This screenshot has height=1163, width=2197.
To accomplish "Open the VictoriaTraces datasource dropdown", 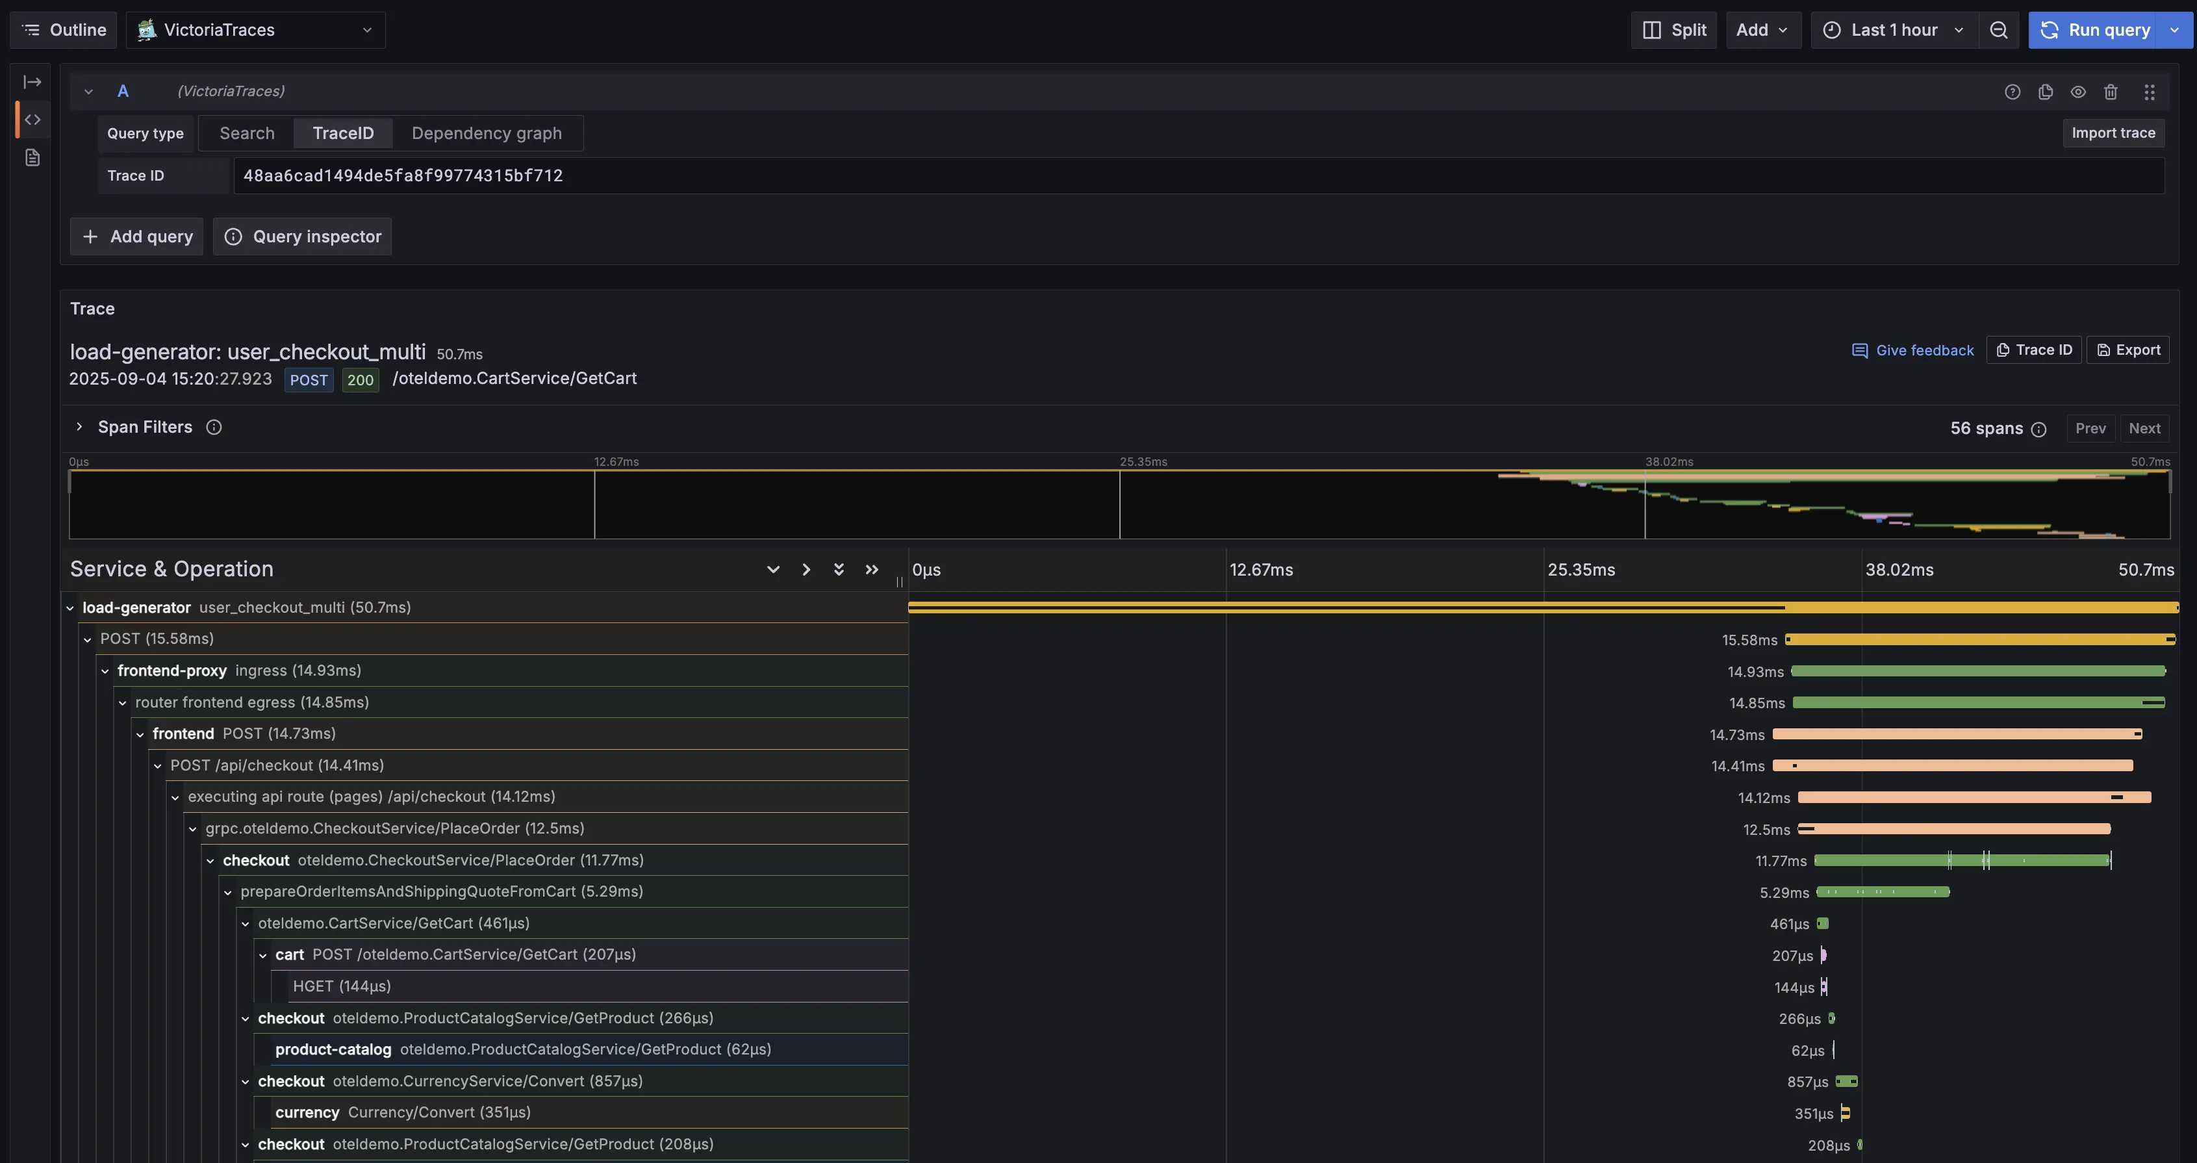I will tap(255, 30).
